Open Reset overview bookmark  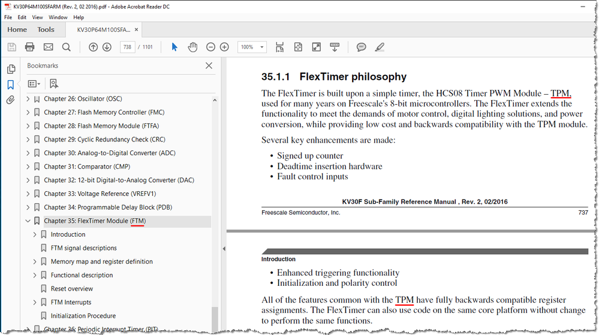click(72, 289)
